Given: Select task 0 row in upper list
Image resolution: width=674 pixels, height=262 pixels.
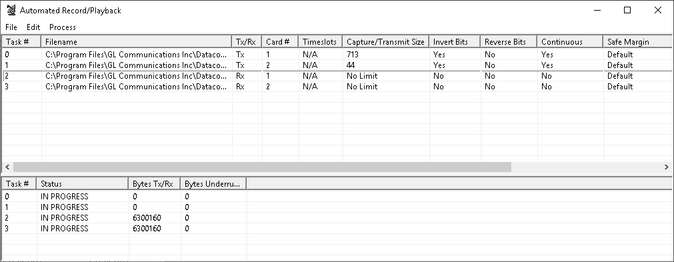Looking at the screenshot, I should [337, 55].
